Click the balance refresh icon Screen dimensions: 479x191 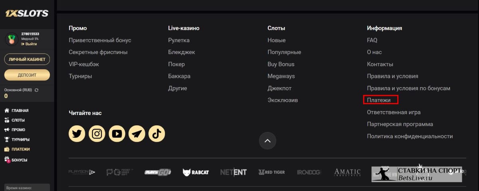pyautogui.click(x=37, y=90)
